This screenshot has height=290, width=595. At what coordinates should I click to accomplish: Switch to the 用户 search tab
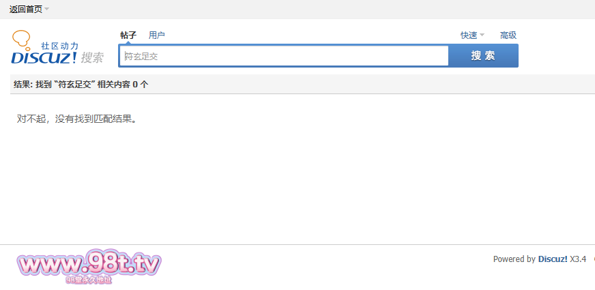tap(157, 35)
